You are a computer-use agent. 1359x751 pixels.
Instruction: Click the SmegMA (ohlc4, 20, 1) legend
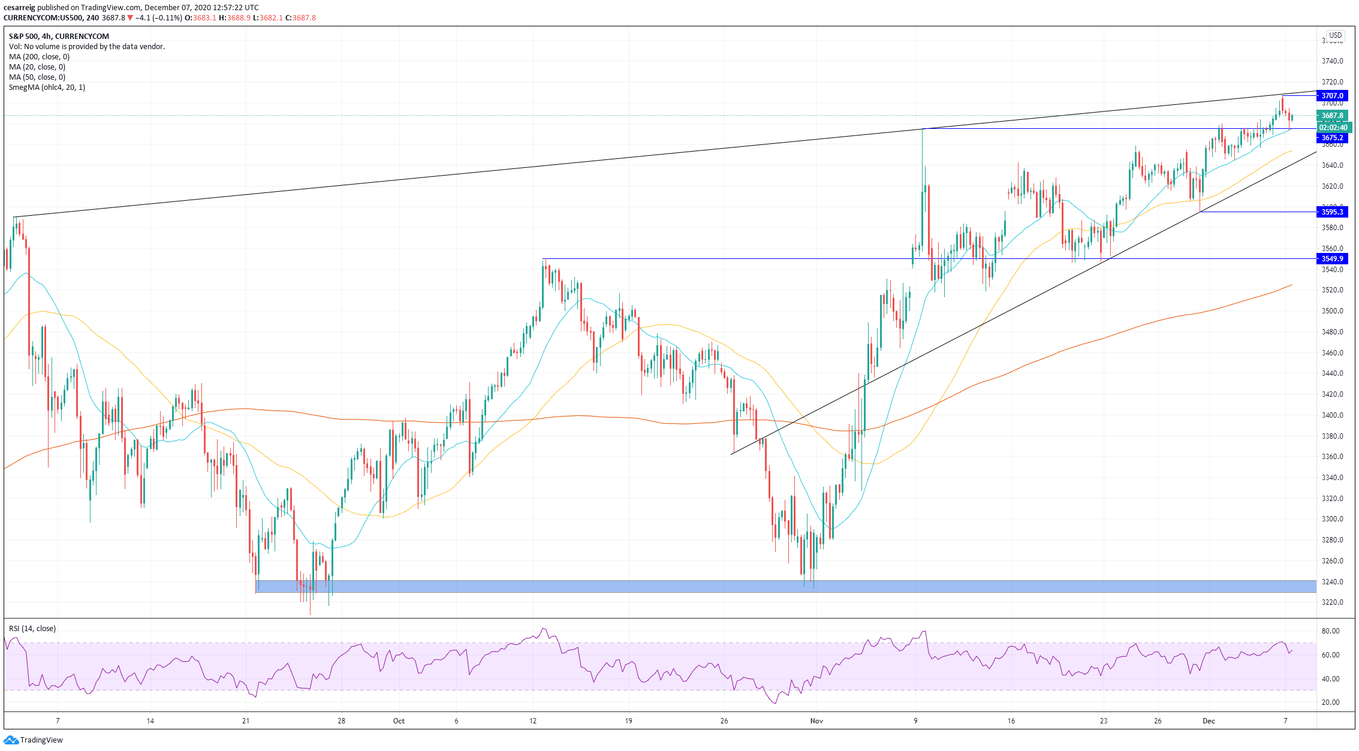click(x=47, y=88)
